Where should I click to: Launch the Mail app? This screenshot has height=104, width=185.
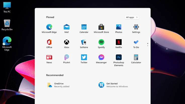point(67,29)
